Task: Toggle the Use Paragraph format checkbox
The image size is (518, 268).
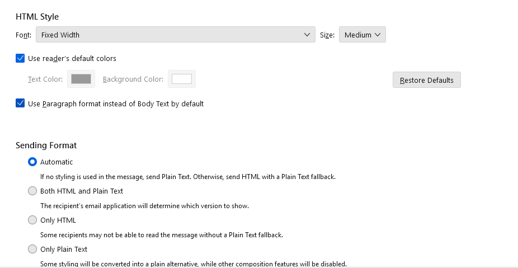Action: (21, 104)
